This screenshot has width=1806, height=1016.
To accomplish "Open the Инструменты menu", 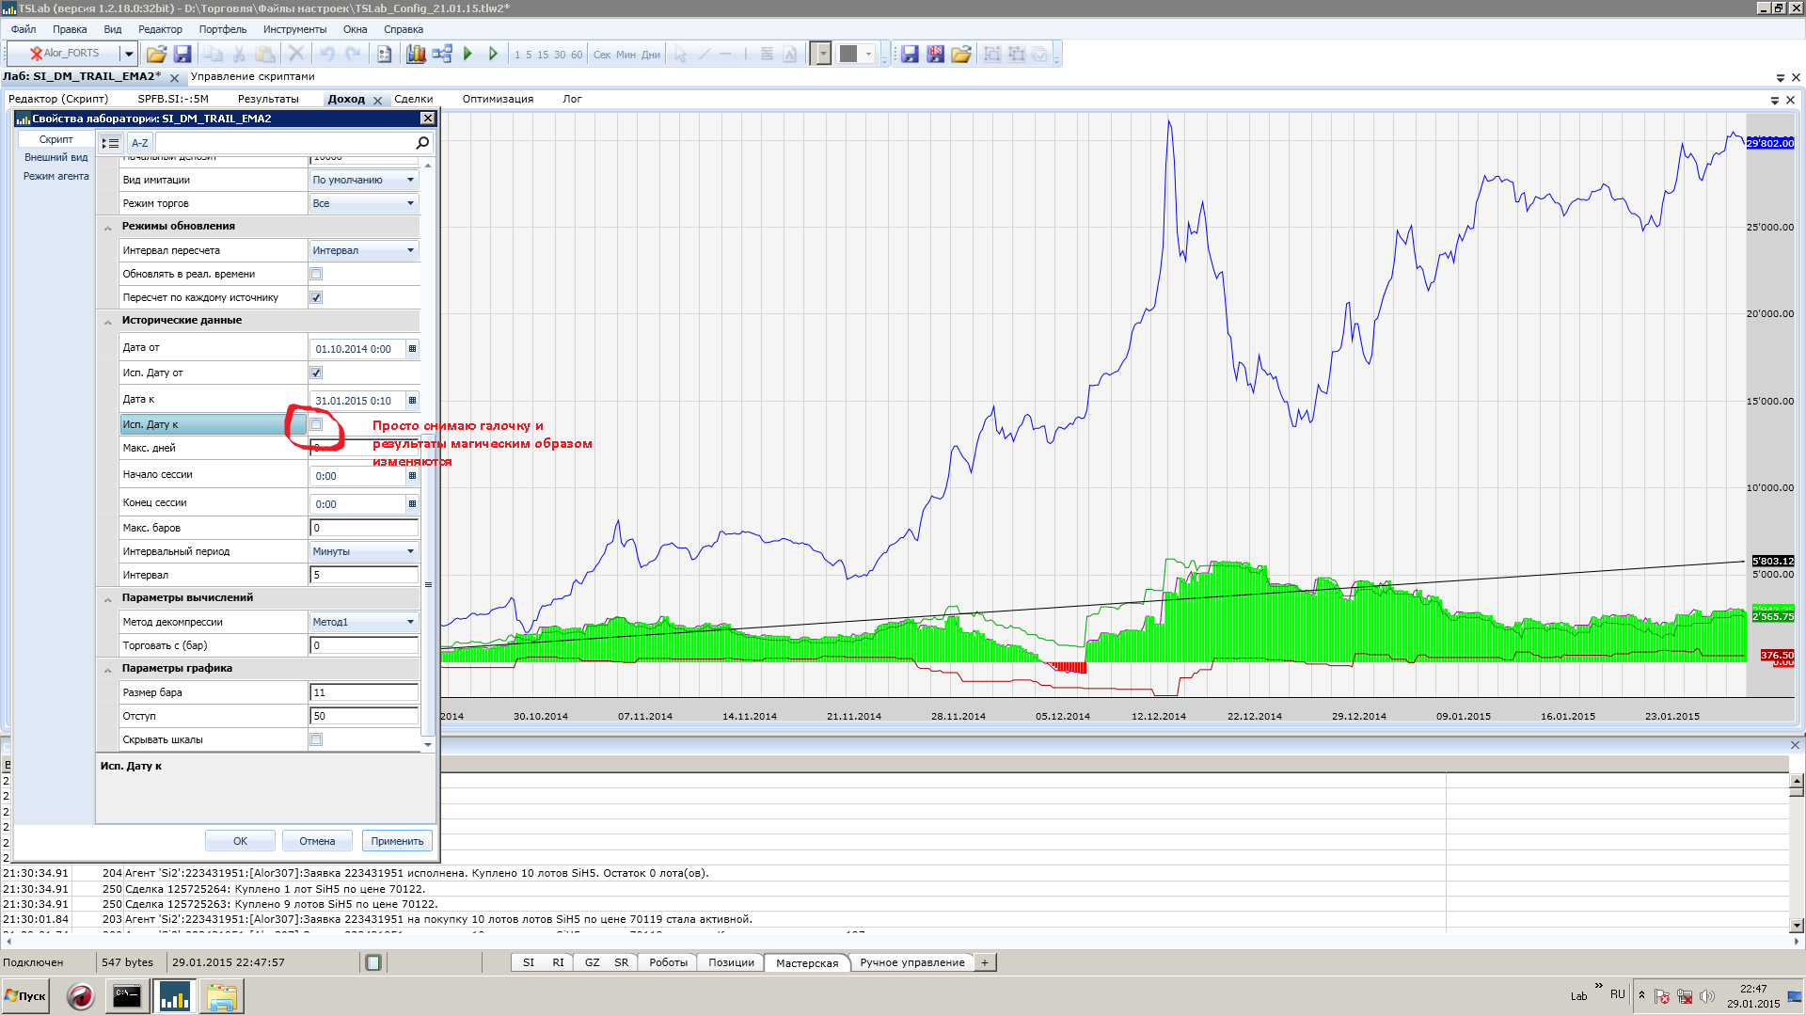I will click(294, 29).
